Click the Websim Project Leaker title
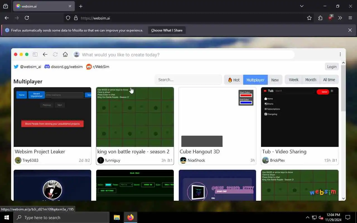This screenshot has height=223, width=357. [x=40, y=152]
